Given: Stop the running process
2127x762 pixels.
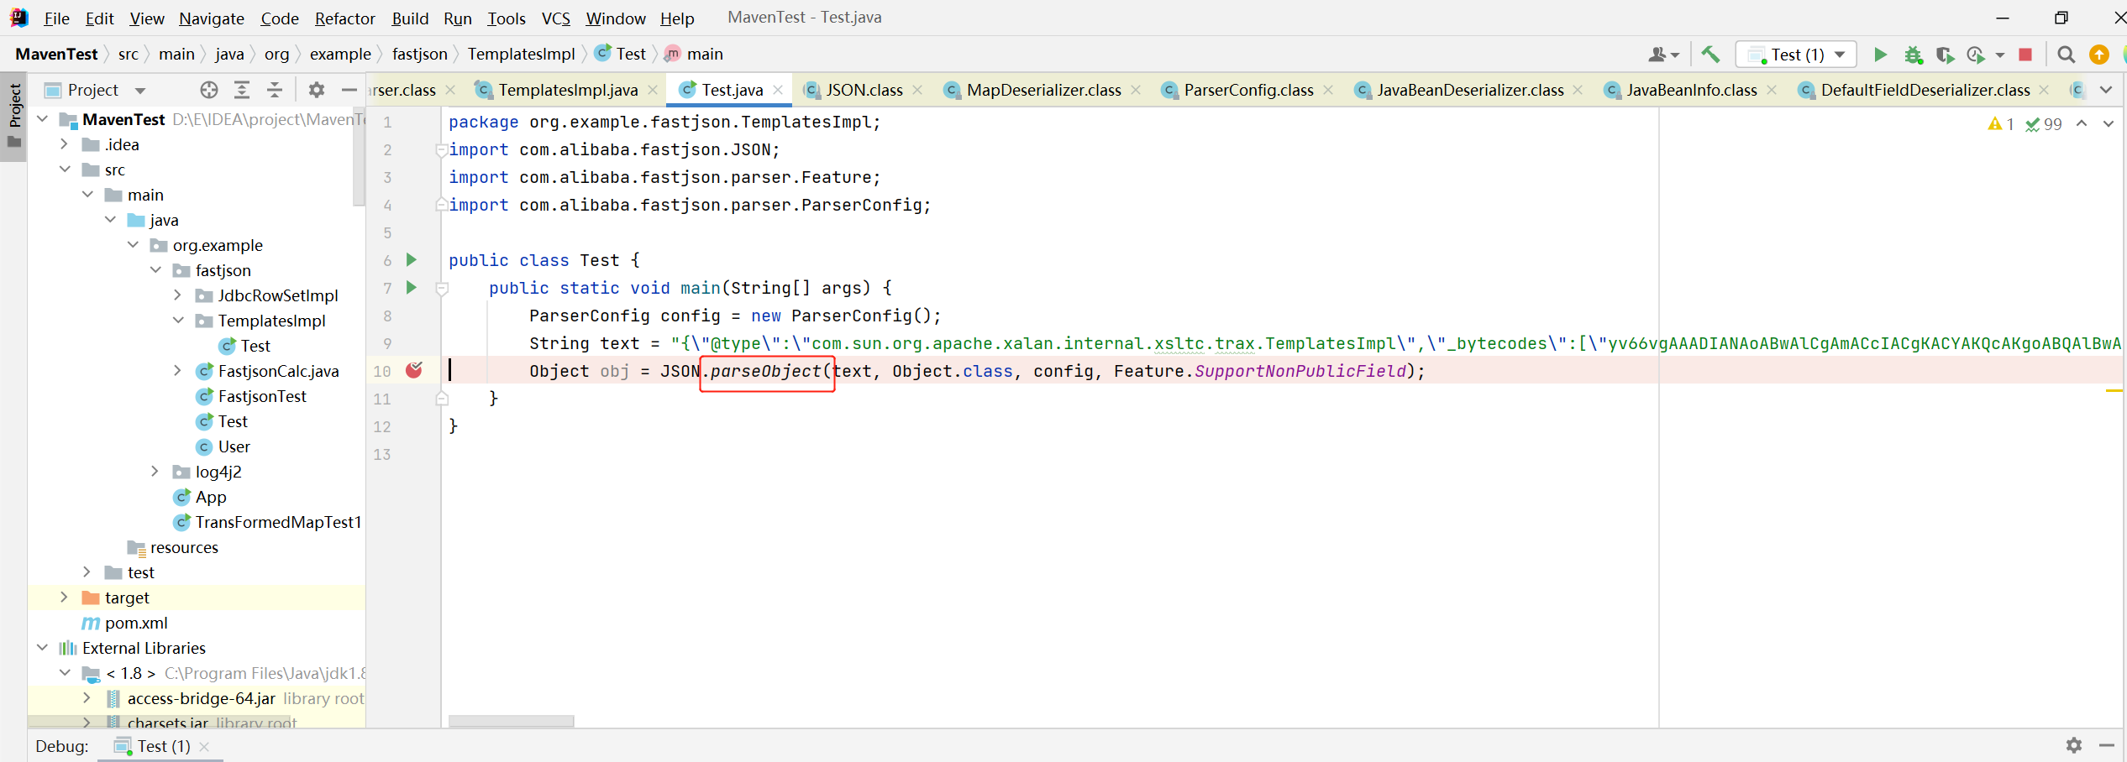Looking at the screenshot, I should [x=2025, y=55].
